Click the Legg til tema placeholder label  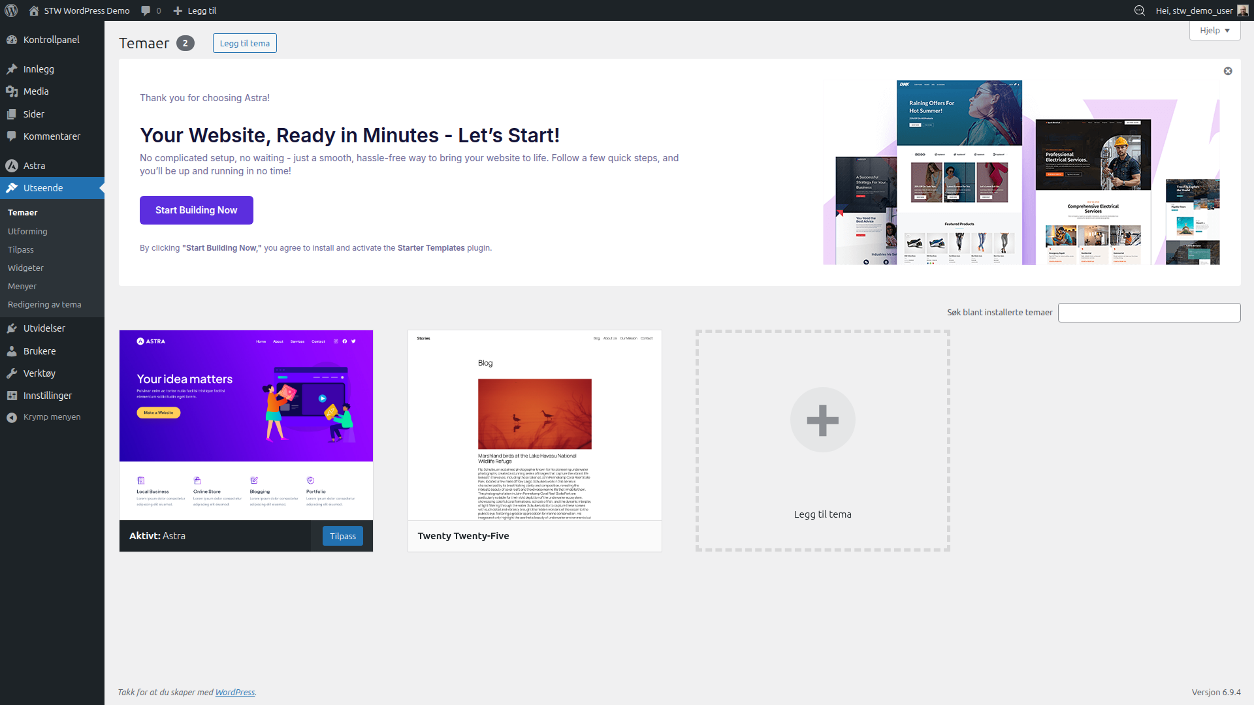pyautogui.click(x=823, y=514)
